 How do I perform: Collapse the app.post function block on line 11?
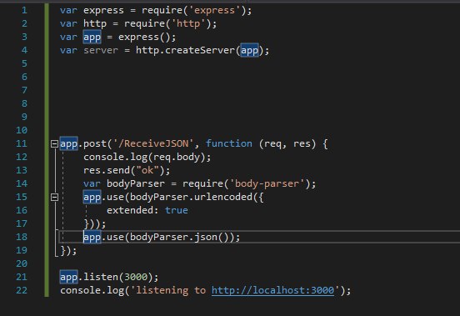pyautogui.click(x=54, y=143)
